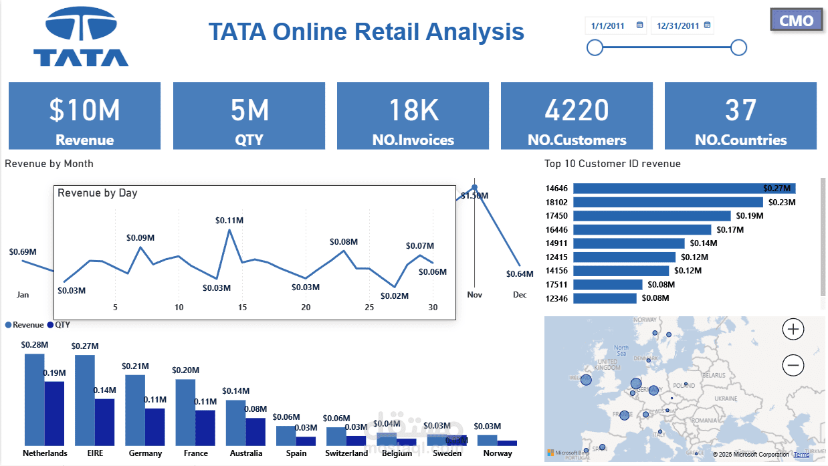This screenshot has height=466, width=828.
Task: Click the 18K NO.Invoices card
Action: [413, 116]
